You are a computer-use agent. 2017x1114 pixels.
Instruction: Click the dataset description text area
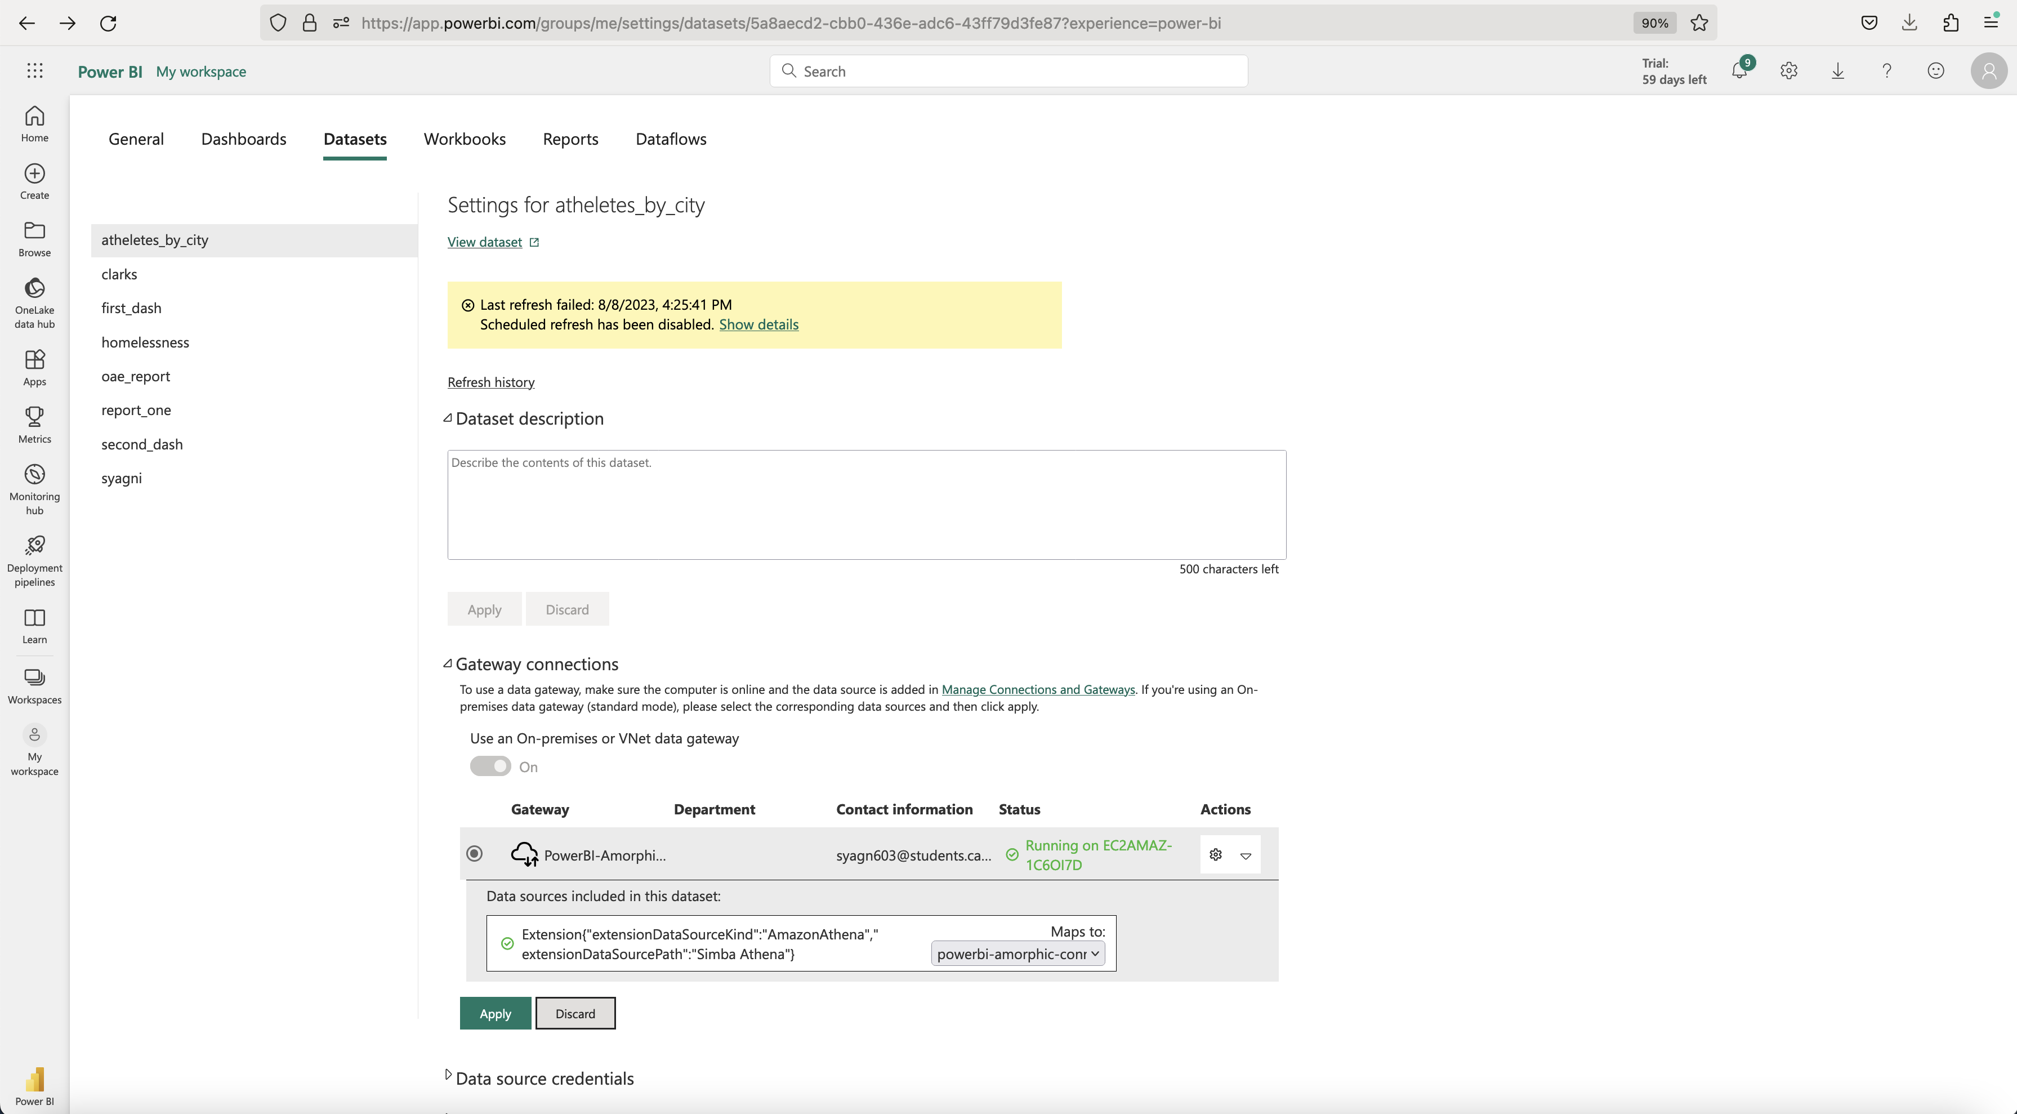[867, 505]
